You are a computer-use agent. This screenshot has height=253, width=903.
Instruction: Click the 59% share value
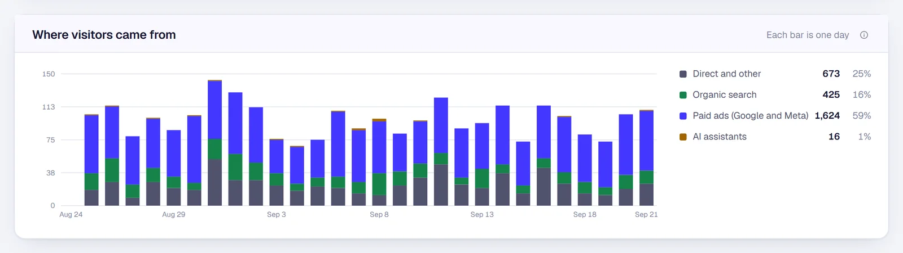click(862, 115)
